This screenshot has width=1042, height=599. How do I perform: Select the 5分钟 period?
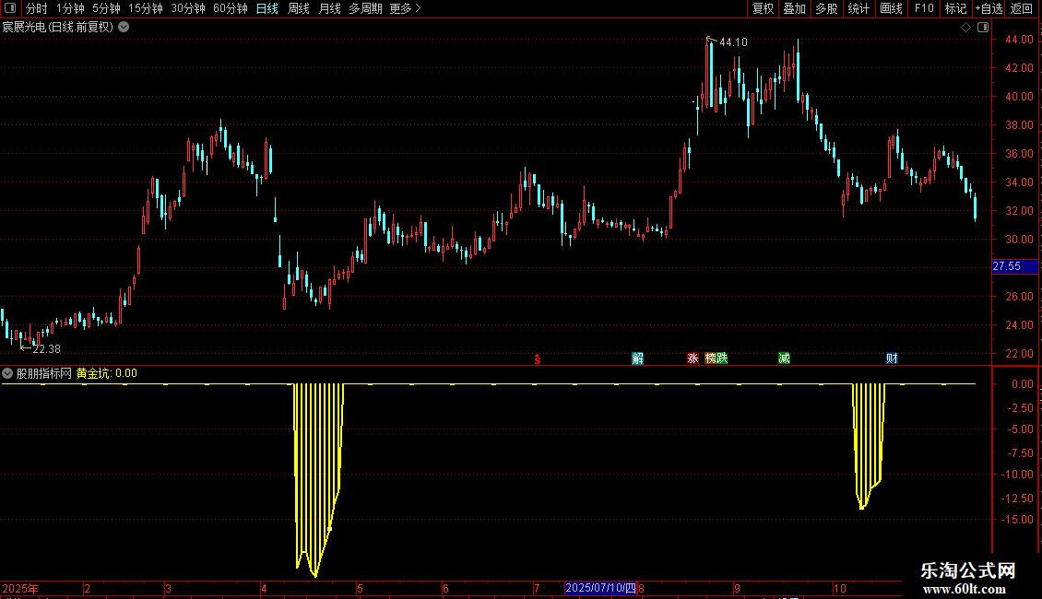click(x=106, y=8)
